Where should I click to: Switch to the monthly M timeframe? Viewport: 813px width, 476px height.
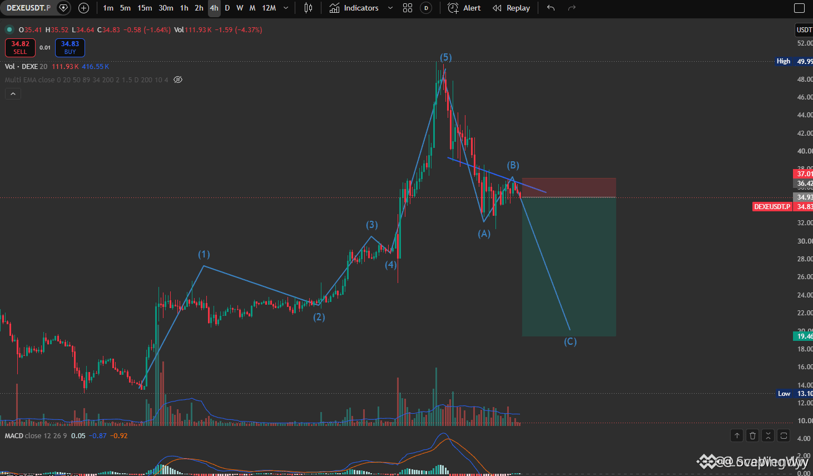point(252,8)
